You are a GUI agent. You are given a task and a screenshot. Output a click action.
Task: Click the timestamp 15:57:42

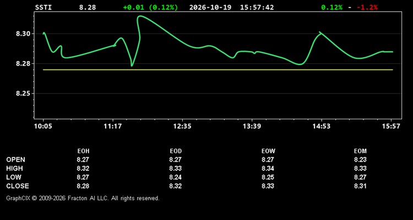257,7
